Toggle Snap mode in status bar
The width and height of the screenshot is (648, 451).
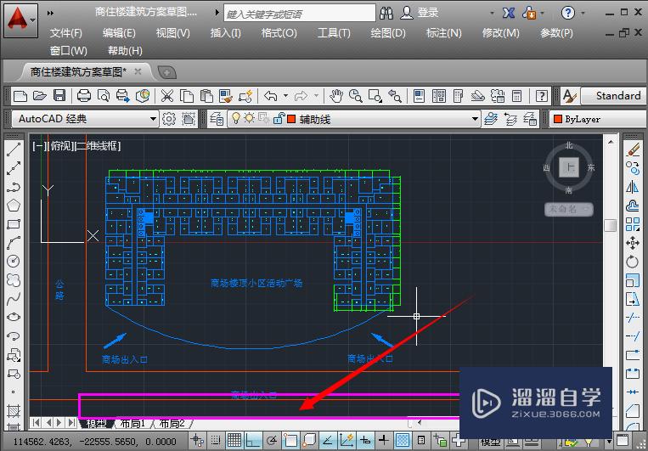click(216, 440)
